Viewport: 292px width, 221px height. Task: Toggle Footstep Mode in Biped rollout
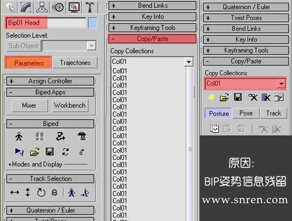pos(40,136)
